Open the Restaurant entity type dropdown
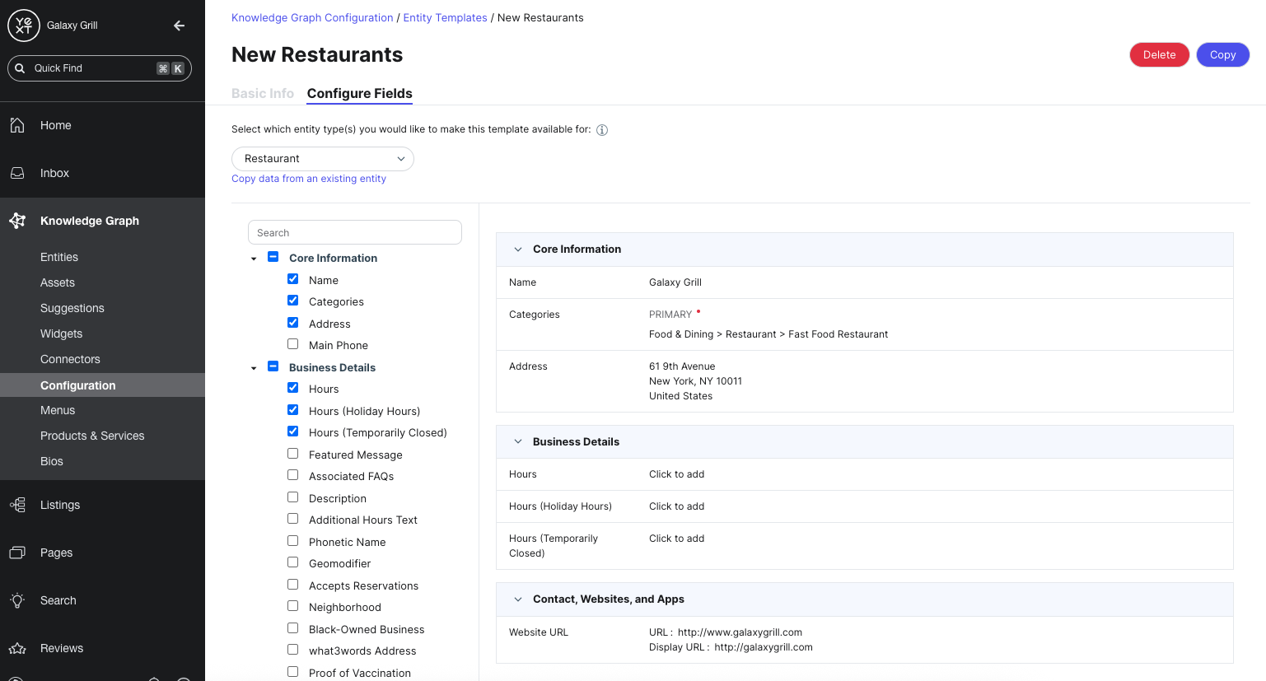1266x681 pixels. coord(322,159)
